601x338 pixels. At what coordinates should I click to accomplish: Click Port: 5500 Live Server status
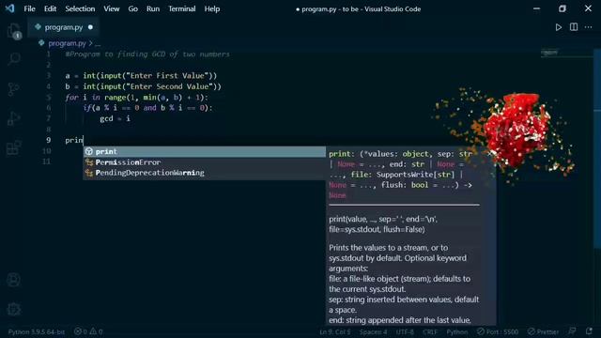[x=498, y=331]
